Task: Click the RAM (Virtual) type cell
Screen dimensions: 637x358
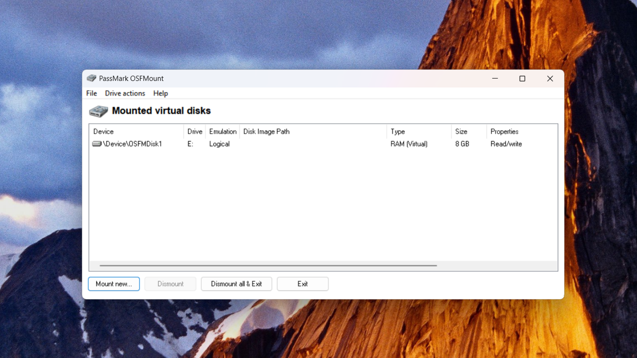Action: (409, 144)
